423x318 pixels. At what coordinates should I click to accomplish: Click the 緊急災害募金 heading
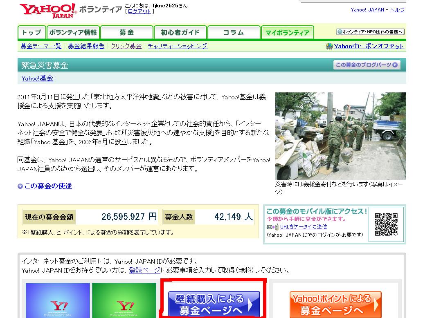click(x=45, y=65)
